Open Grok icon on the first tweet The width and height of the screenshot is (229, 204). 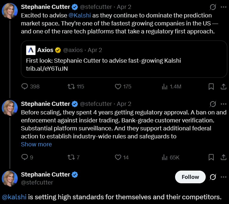[213, 7]
